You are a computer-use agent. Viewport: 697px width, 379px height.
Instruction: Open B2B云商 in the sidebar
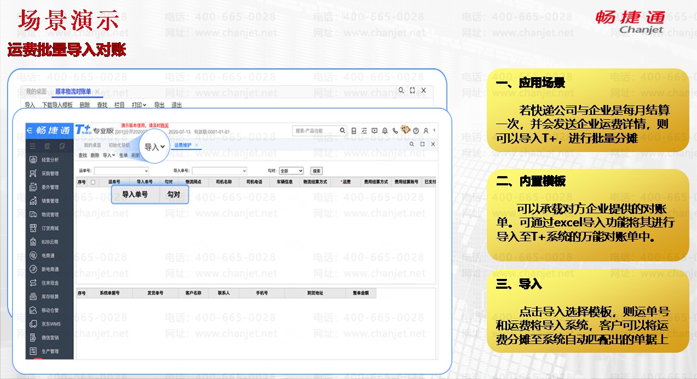point(44,242)
